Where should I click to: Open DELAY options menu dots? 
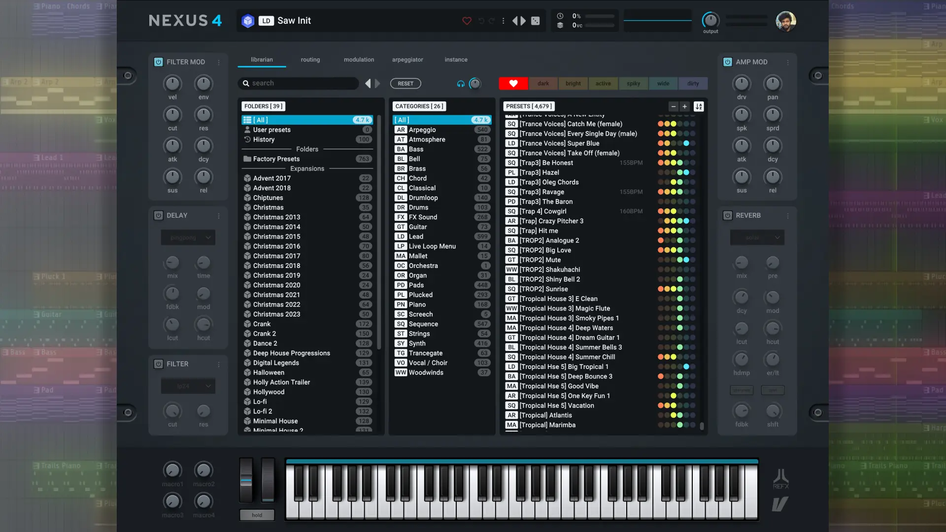pyautogui.click(x=219, y=216)
